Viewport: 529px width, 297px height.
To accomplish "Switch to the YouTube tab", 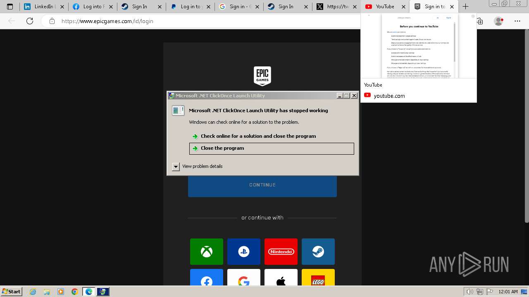I will (385, 7).
